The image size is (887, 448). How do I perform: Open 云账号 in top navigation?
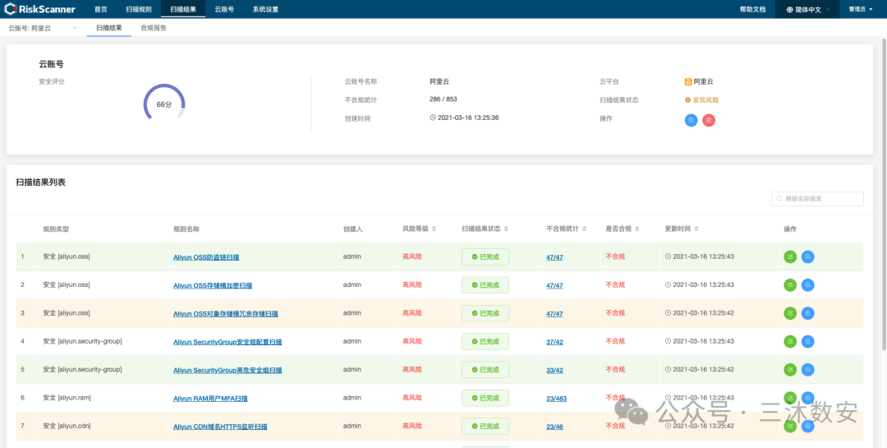click(224, 9)
